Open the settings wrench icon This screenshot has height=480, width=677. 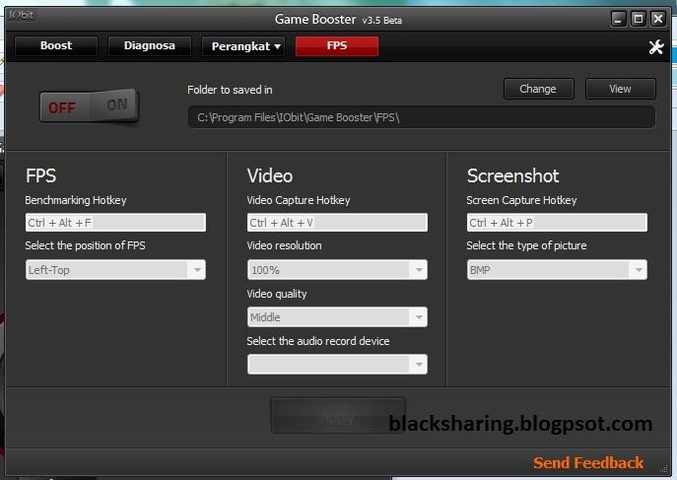point(656,46)
